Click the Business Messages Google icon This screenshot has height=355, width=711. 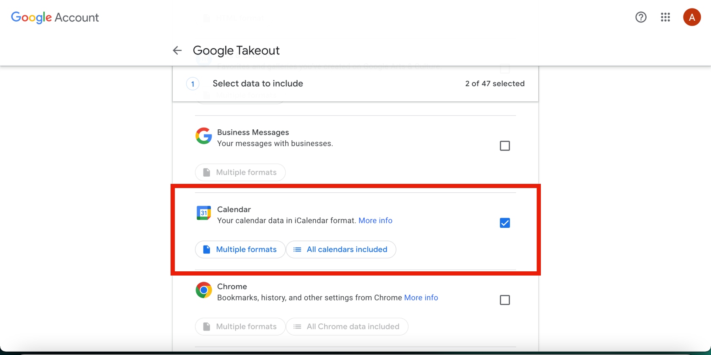click(204, 136)
